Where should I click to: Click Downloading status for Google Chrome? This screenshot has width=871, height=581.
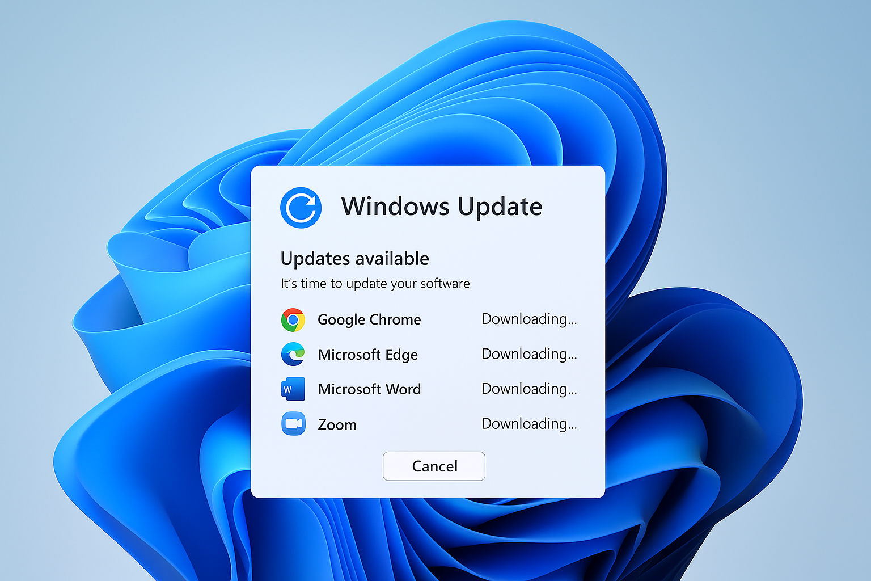coord(529,319)
